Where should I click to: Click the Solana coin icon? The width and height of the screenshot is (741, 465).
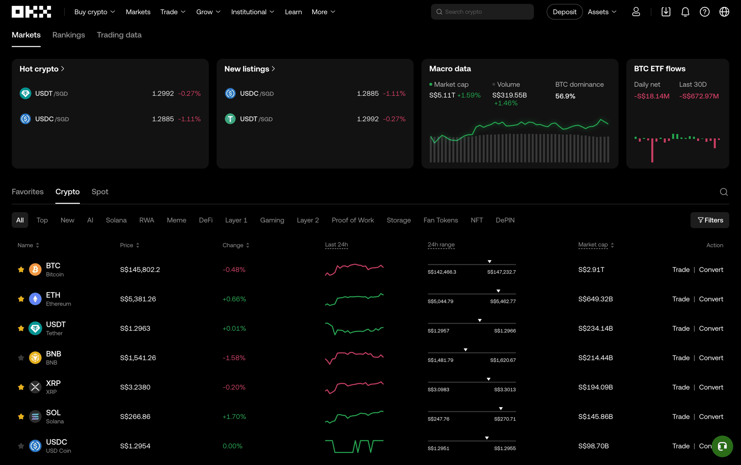click(x=35, y=416)
